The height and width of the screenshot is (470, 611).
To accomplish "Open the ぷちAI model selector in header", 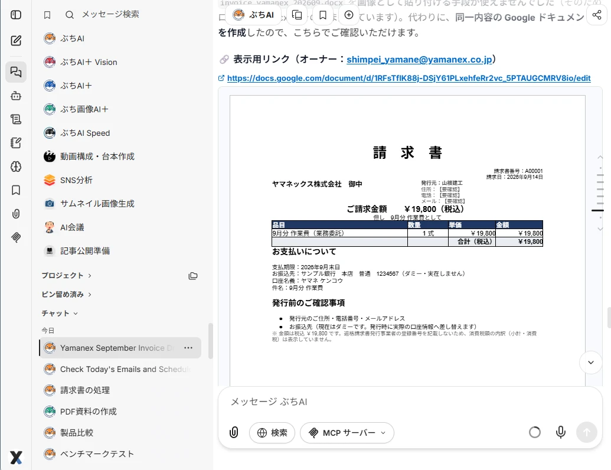I will pyautogui.click(x=253, y=15).
